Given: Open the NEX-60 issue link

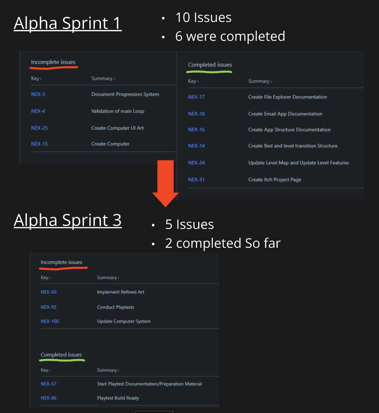Looking at the screenshot, I should click(x=49, y=292).
